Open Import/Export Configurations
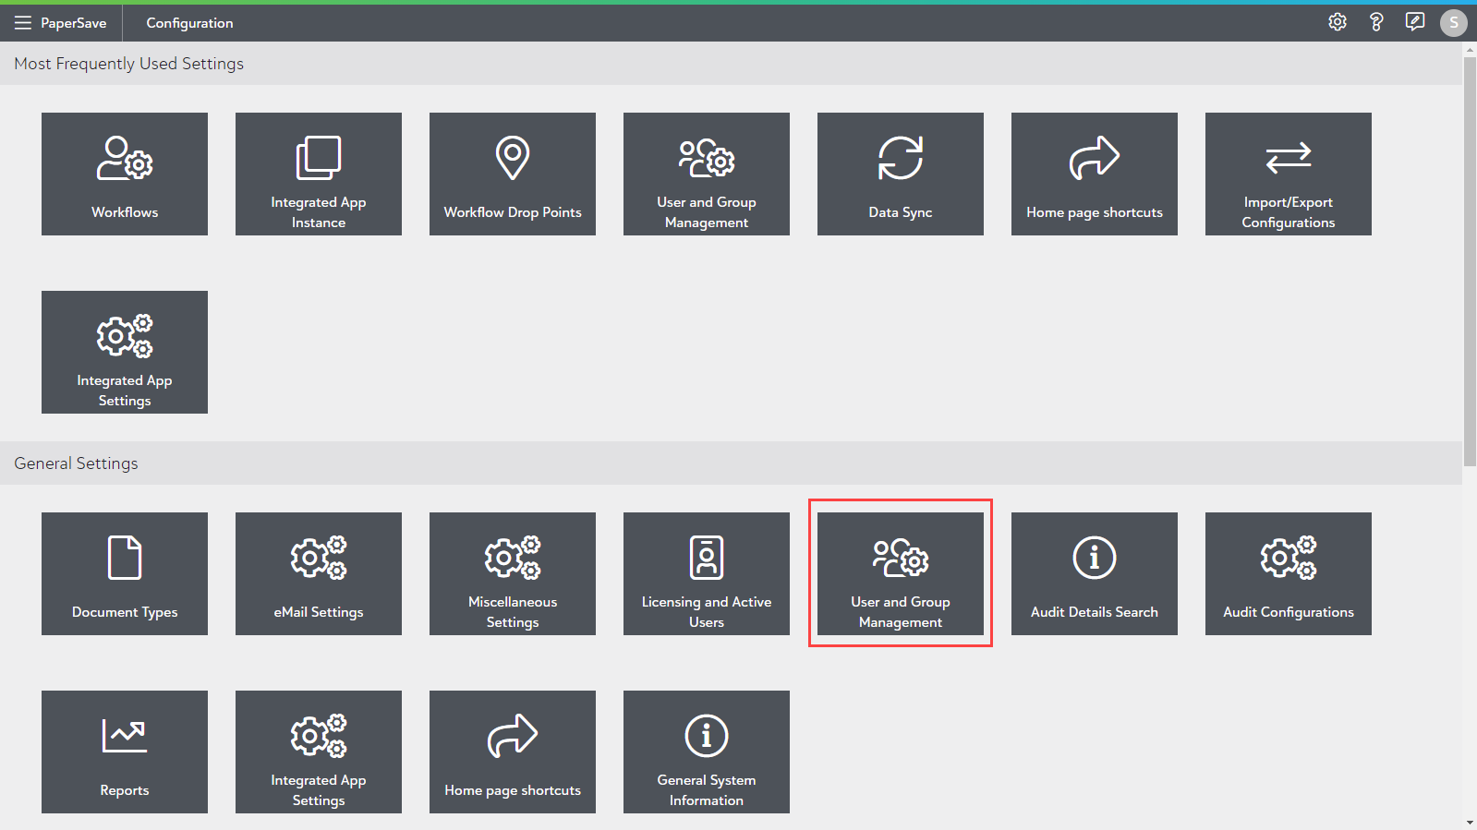Viewport: 1477px width, 830px height. point(1289,174)
